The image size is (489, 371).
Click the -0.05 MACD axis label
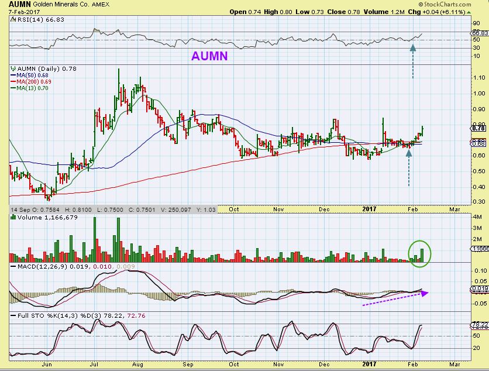point(480,303)
